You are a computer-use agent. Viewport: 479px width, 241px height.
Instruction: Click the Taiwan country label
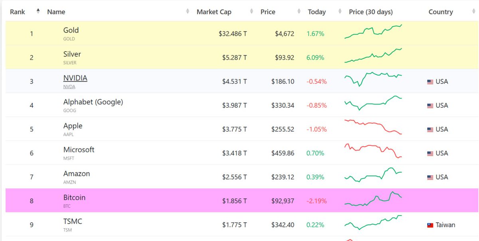[x=445, y=225]
